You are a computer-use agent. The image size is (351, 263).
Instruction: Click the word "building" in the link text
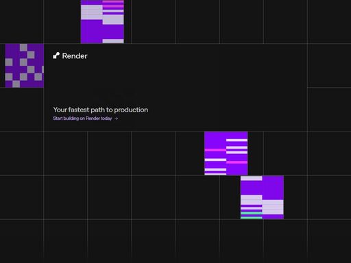[71, 118]
